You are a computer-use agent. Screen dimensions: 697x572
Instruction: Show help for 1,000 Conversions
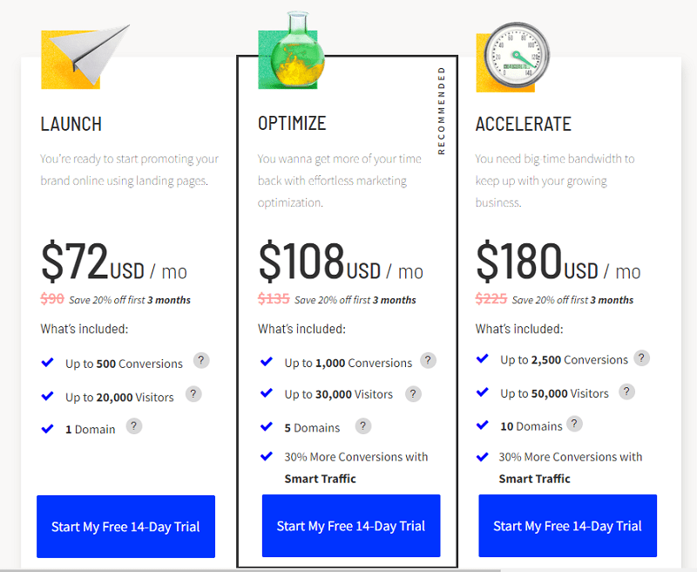point(428,360)
